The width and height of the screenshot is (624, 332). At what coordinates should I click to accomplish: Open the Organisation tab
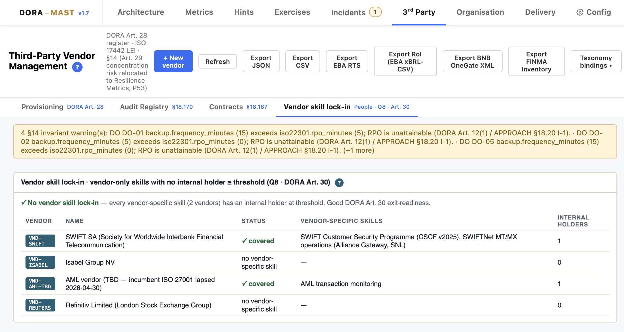click(480, 12)
